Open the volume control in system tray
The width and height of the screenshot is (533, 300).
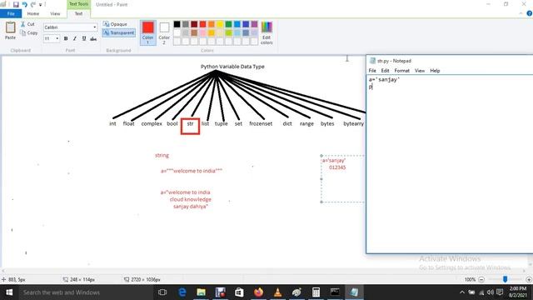tap(490, 292)
